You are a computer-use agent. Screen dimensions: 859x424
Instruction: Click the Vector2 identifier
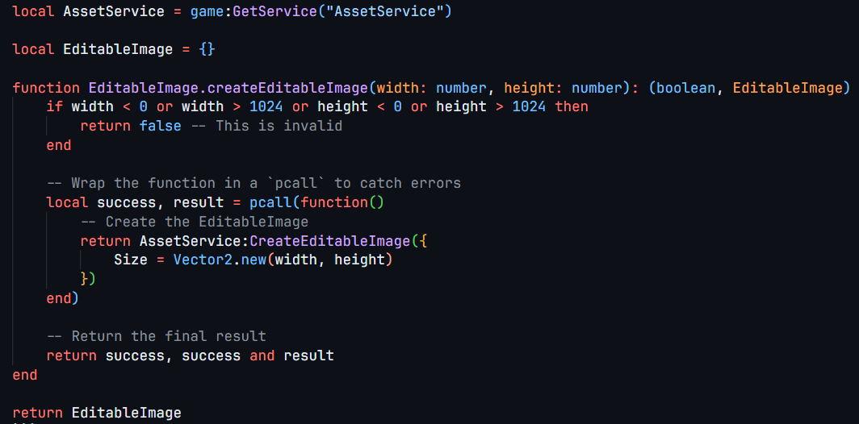coord(203,260)
